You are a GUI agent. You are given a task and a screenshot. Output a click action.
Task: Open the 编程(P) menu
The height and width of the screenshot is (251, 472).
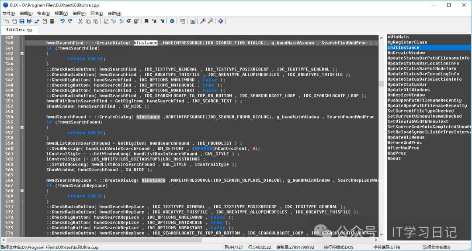[79, 14]
